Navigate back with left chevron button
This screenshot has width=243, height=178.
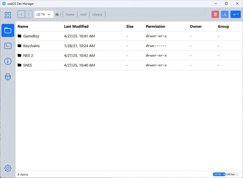[21, 15]
